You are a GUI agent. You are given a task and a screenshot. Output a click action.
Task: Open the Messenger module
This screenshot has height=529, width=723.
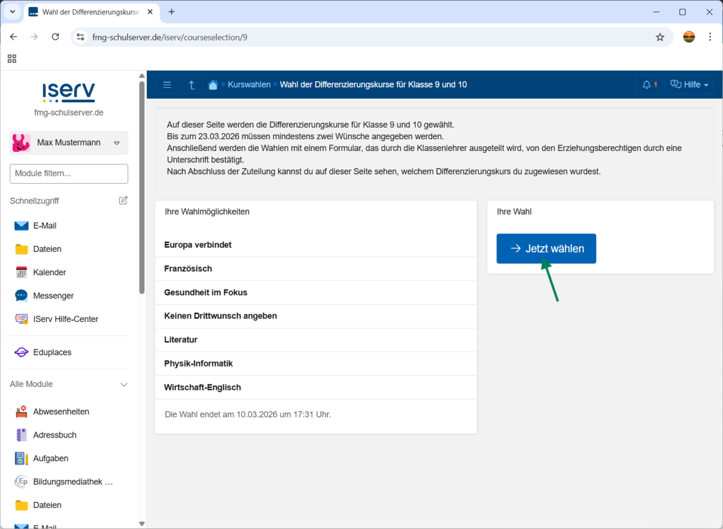pos(53,295)
